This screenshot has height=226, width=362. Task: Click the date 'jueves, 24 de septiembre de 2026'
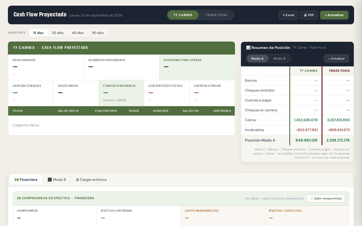96,15
